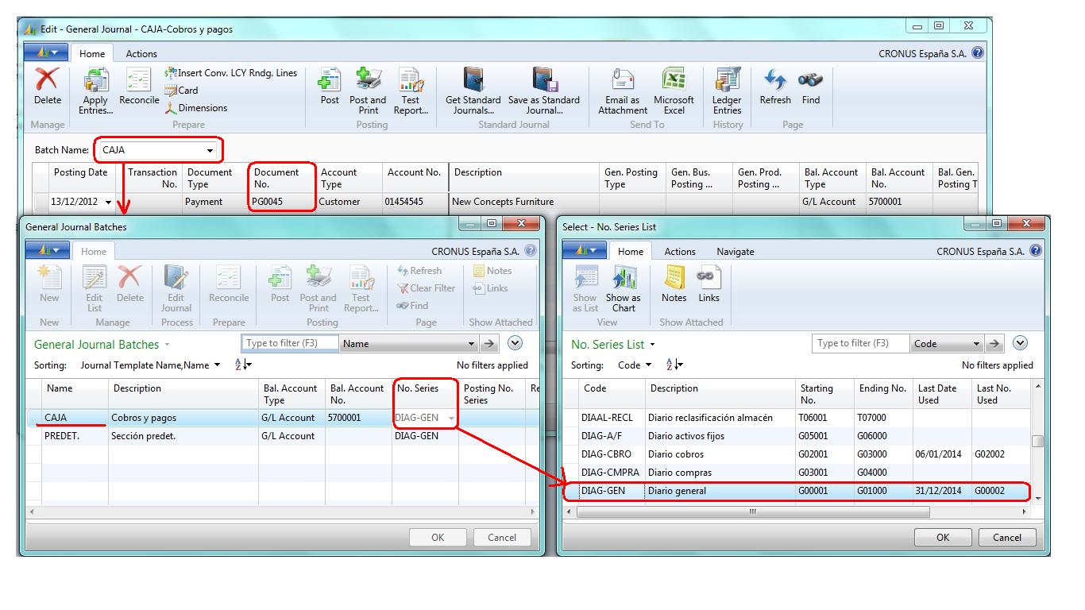Switch to the Actions tab
Screen dimensions: 1085x610
[x=140, y=54]
